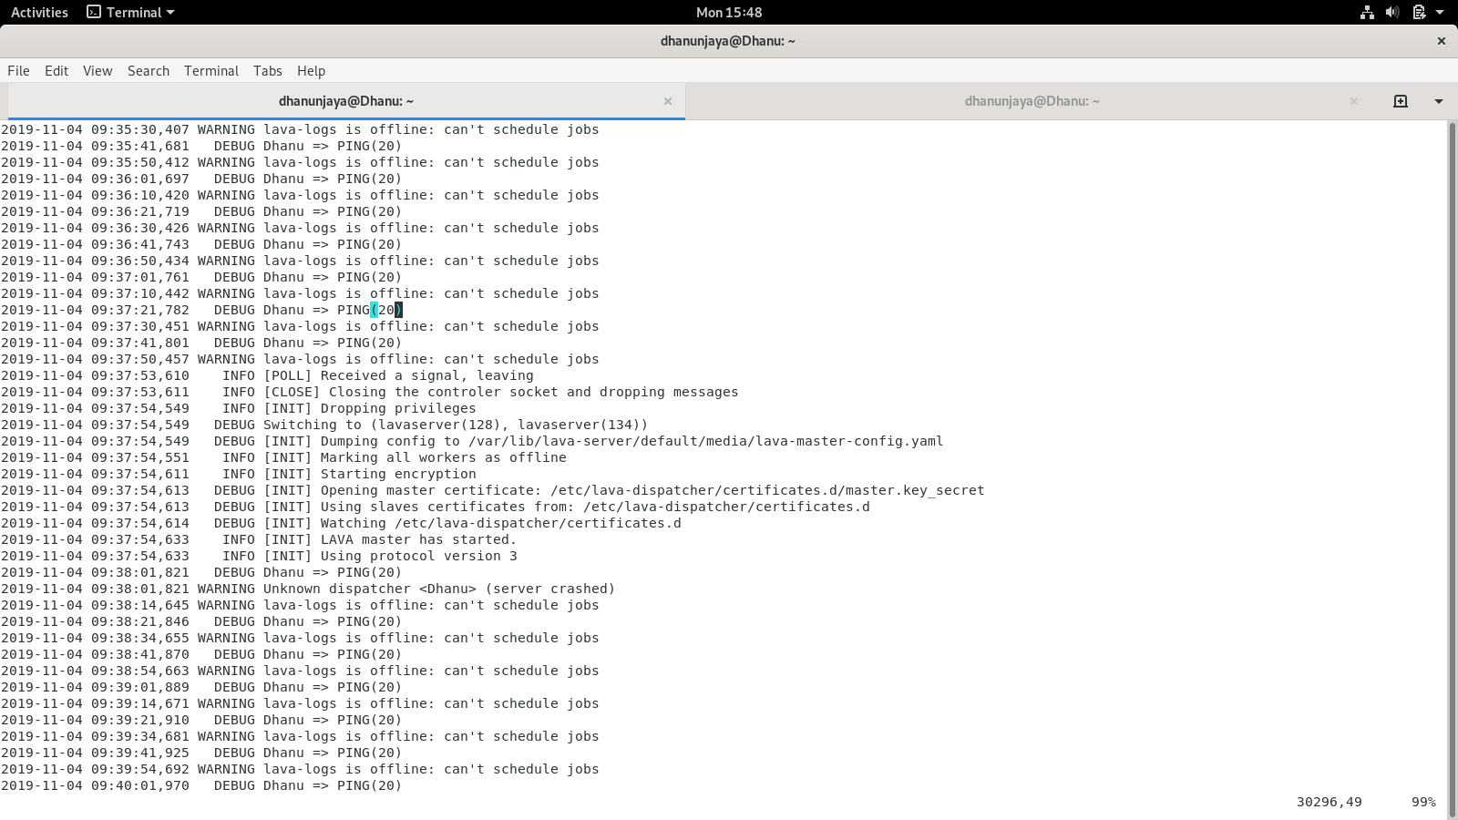Click the window title 'dhanunjaya@Dhanu: ~'
This screenshot has width=1458, height=820.
pos(728,41)
